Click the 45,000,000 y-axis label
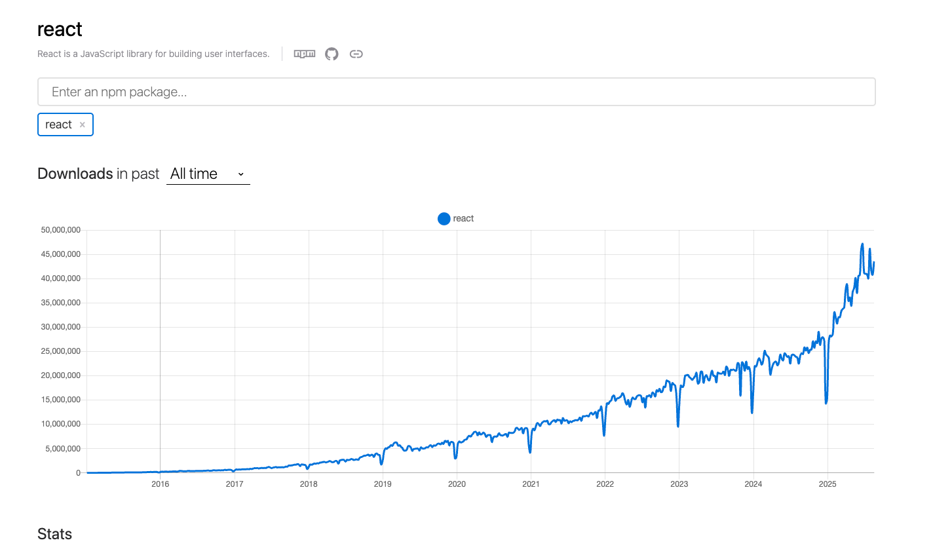The image size is (952, 553). [x=61, y=254]
